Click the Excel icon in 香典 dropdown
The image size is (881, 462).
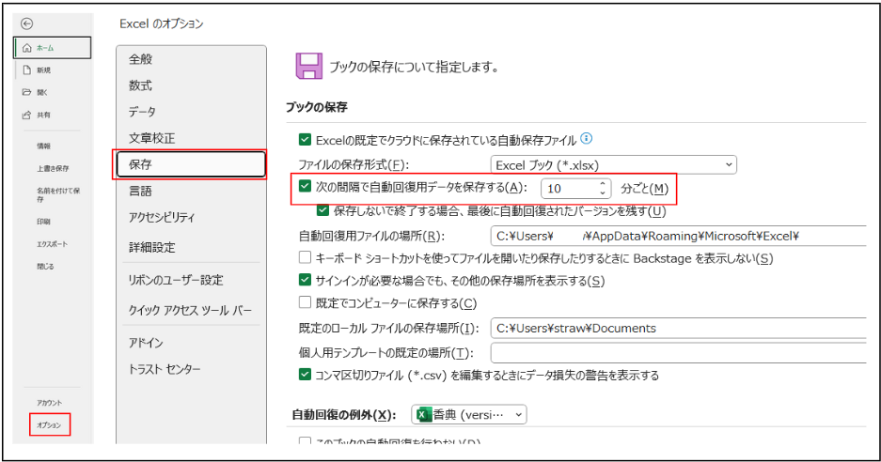tap(423, 415)
